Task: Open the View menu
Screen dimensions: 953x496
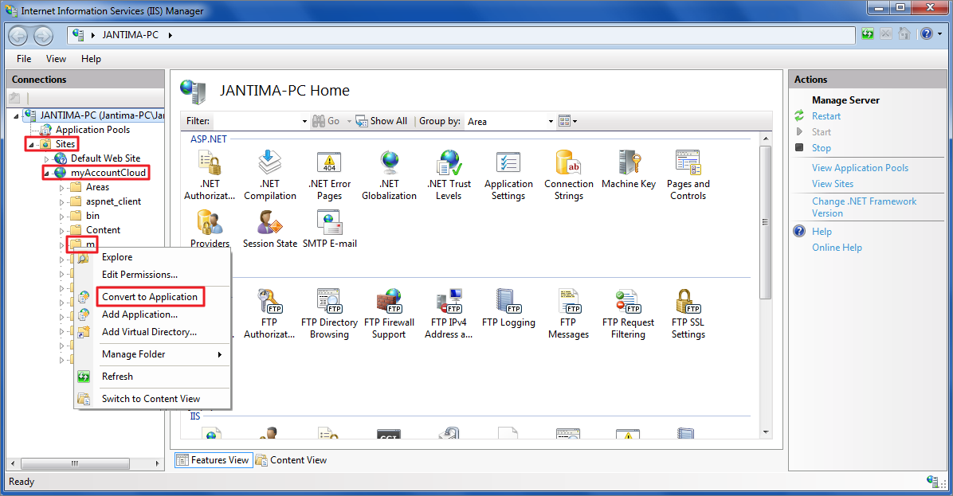Action: (x=56, y=59)
